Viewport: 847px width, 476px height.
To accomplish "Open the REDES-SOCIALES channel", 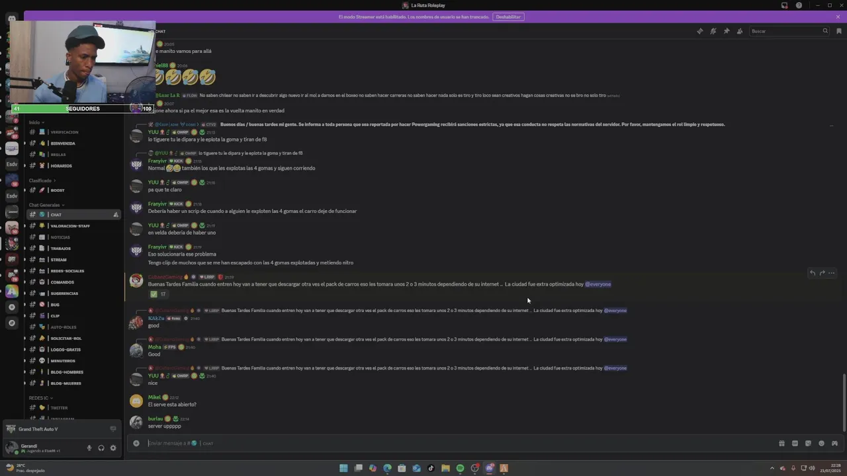I will [x=73, y=271].
